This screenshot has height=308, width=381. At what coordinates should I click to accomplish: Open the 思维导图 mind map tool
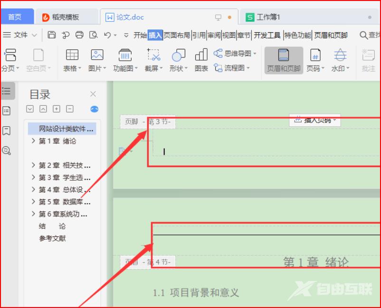coord(235,53)
